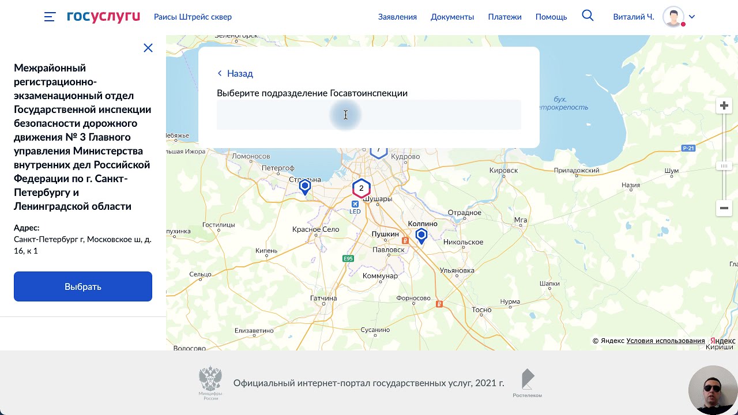Viewport: 738px width, 415px height.
Task: Click the Гатчина label on the map
Action: tap(323, 298)
